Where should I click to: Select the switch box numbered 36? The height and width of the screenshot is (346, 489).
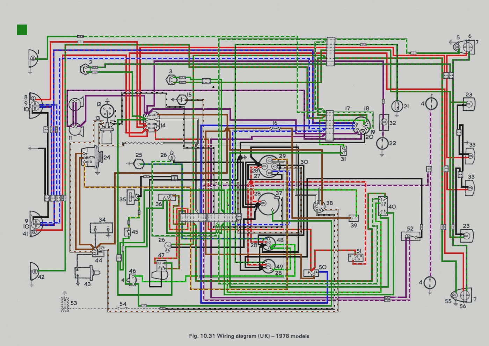coord(167,197)
